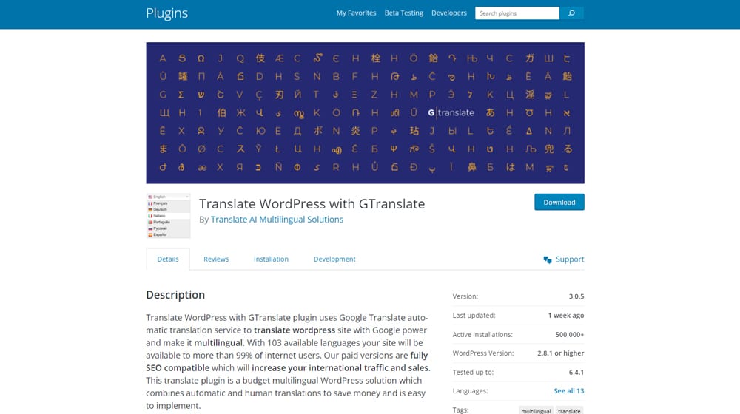The height and width of the screenshot is (414, 740).
Task: Click the tested up to 6.4.1 value
Action: click(x=576, y=372)
